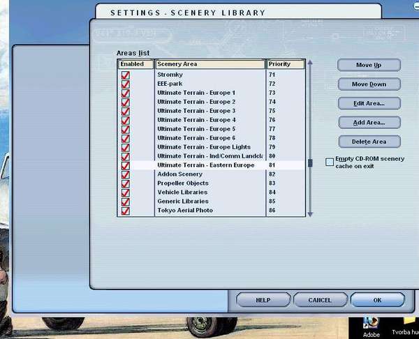Uncheck the Tokyo Aerial Photo checkbox
419x339 pixels.
click(x=125, y=211)
